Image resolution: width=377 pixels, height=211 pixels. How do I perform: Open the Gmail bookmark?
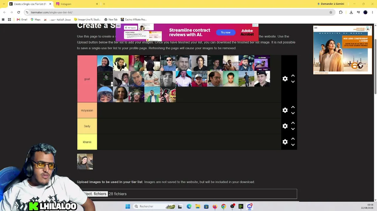point(22,20)
